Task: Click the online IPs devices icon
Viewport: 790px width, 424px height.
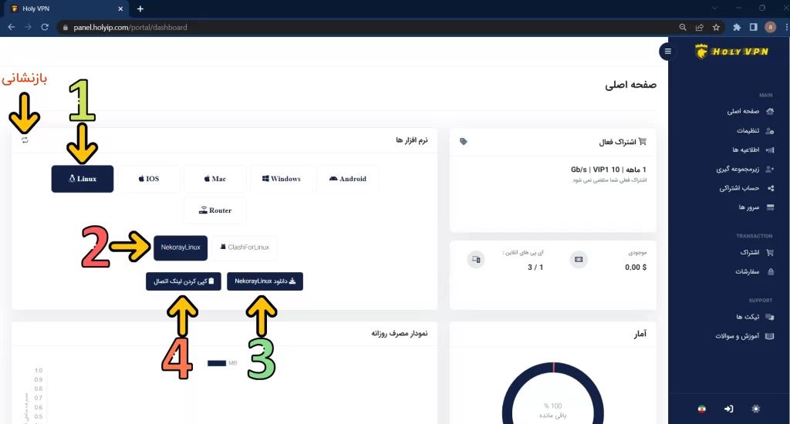Action: point(476,260)
